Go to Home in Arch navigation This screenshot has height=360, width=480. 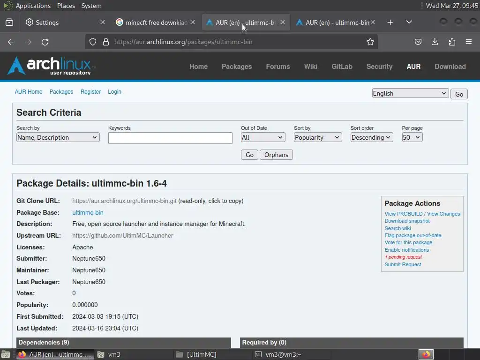[x=198, y=67]
